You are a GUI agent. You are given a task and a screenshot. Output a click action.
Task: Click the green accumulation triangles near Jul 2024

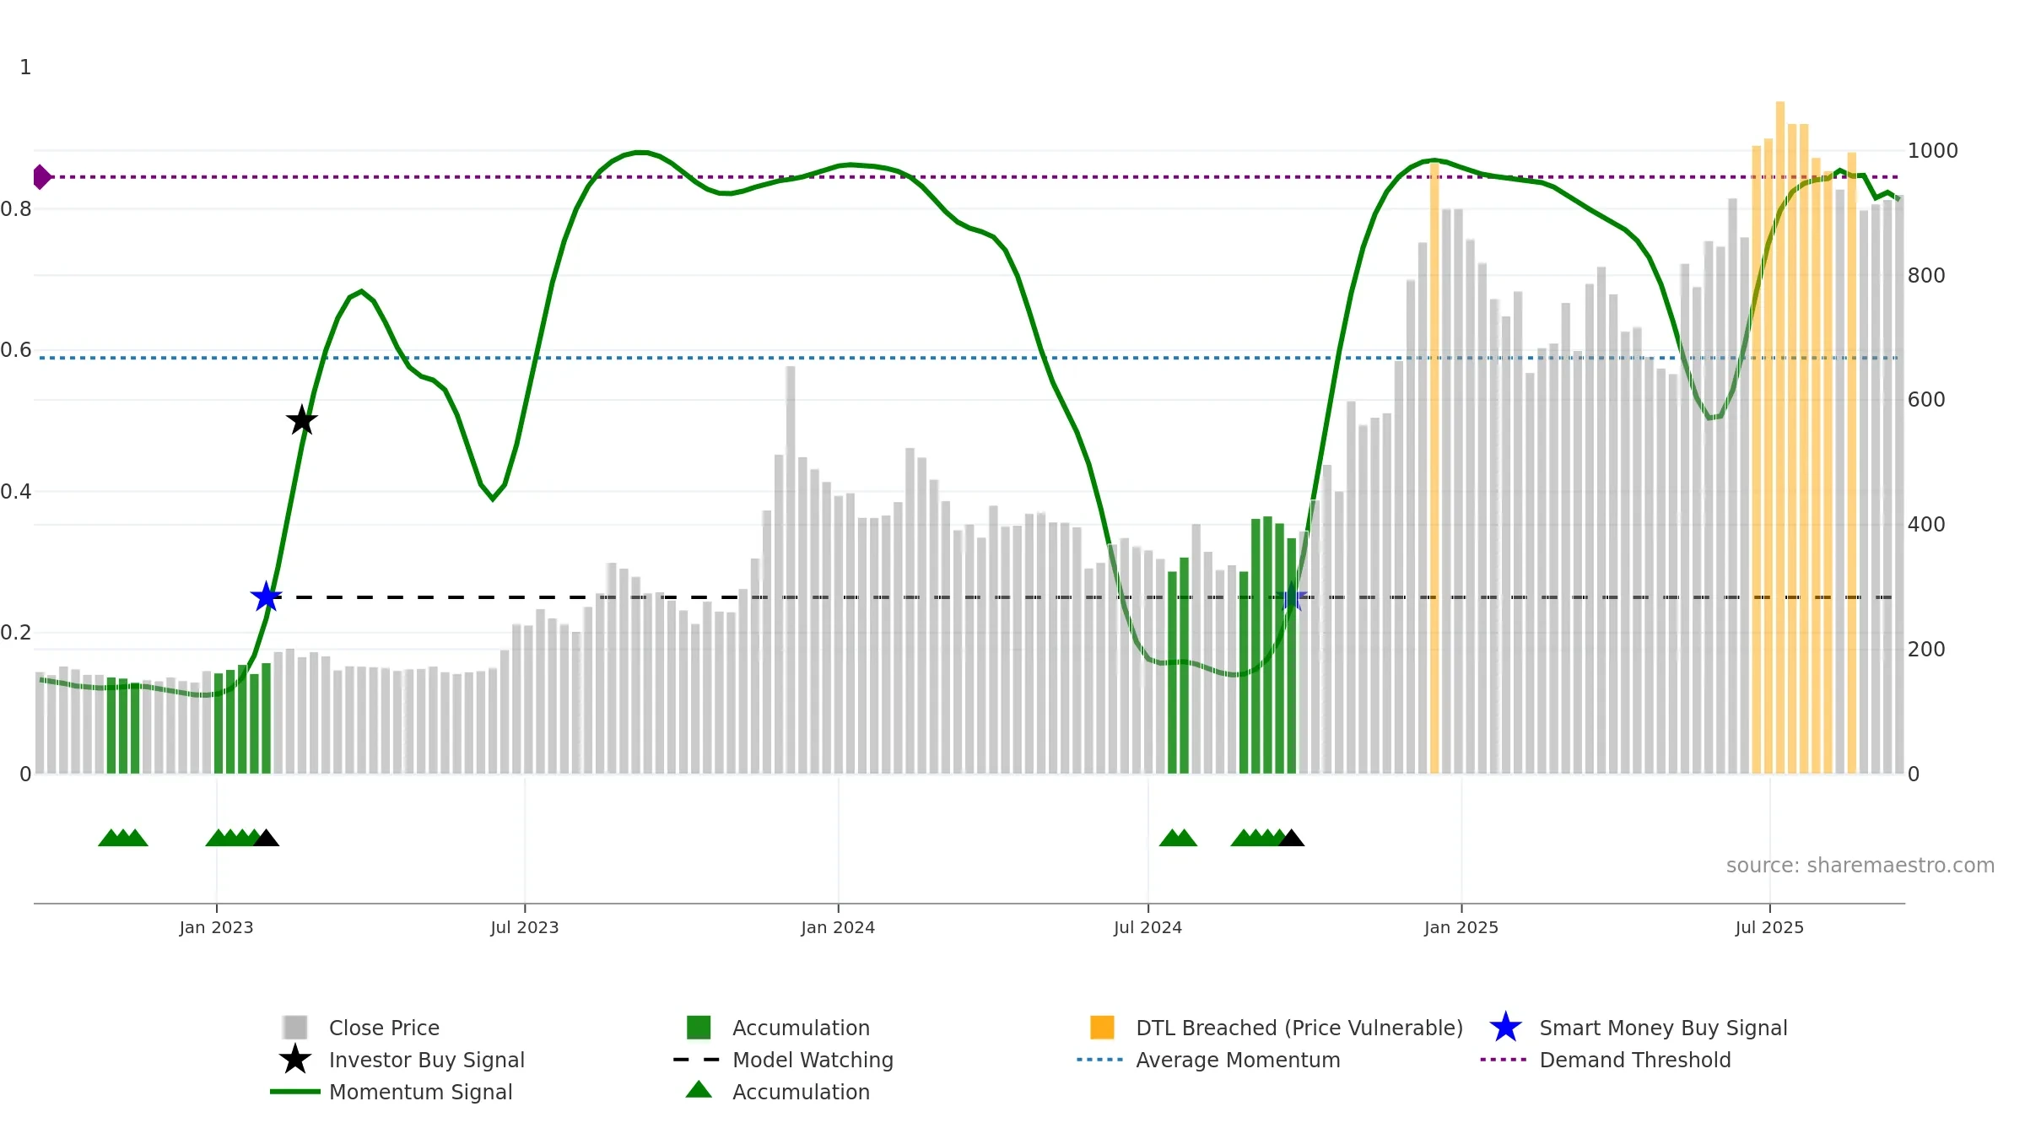pyautogui.click(x=1178, y=838)
